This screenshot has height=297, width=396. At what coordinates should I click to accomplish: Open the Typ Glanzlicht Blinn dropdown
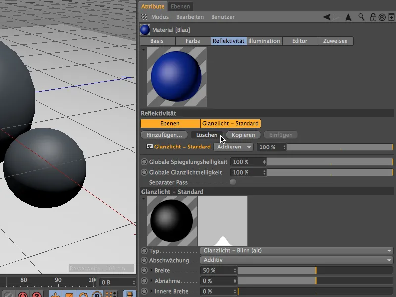297,251
